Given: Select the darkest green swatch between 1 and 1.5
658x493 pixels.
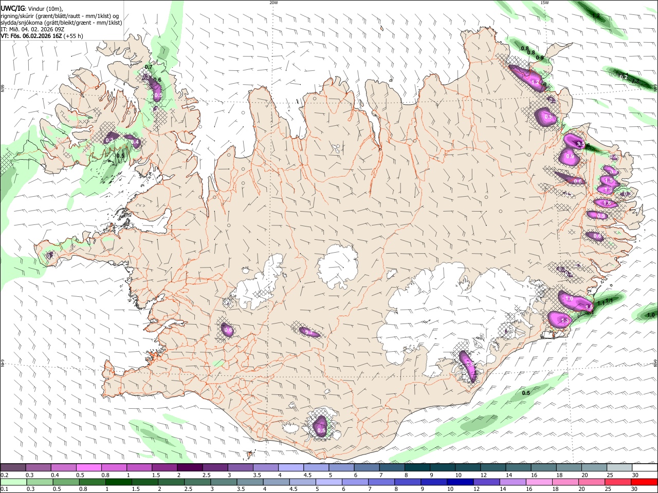Looking at the screenshot, I should click(x=118, y=482).
